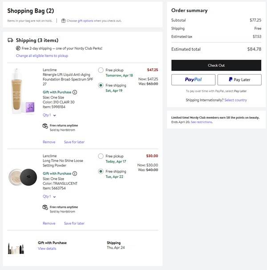The height and width of the screenshot is (270, 267).
Task: Remove the Lancôme foundation from bag
Action: (49, 142)
